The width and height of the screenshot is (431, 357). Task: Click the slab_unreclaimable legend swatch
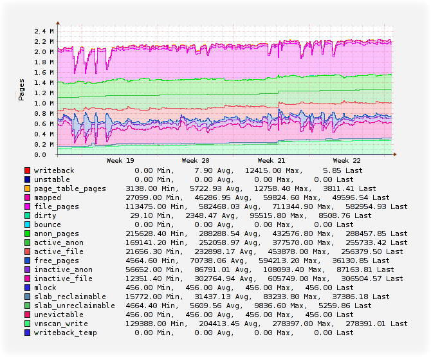pos(27,306)
